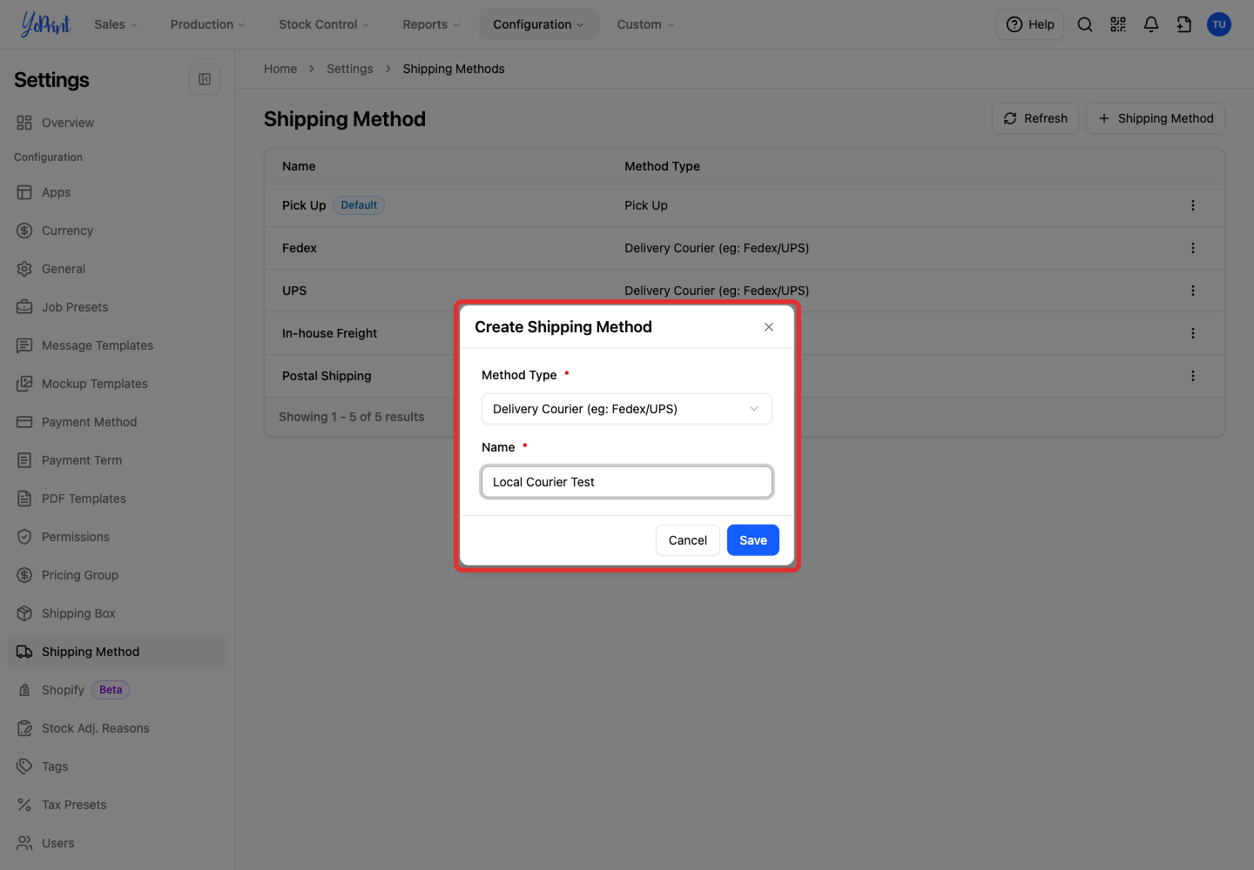Open the notifications bell
The image size is (1254, 870).
pyautogui.click(x=1151, y=24)
